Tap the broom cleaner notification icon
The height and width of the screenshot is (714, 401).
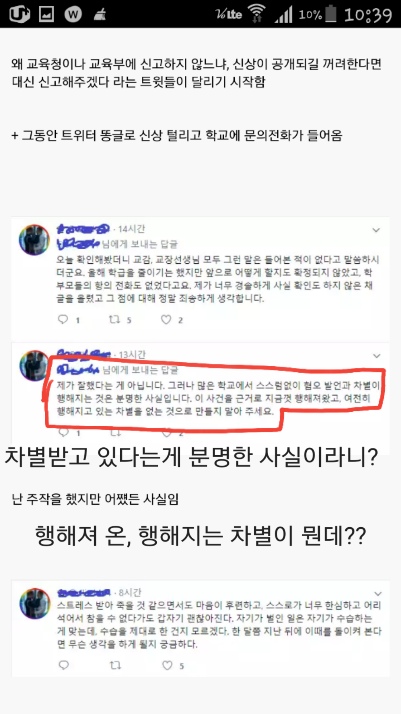point(100,15)
